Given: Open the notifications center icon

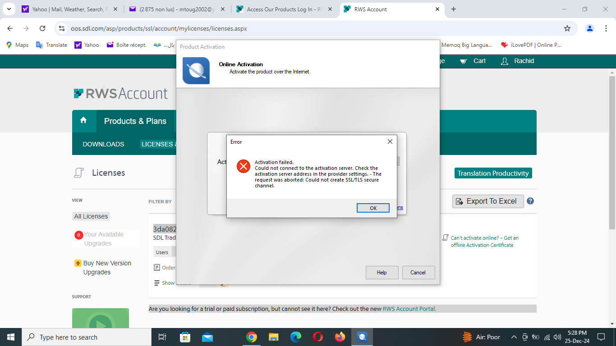Looking at the screenshot, I should (x=601, y=337).
